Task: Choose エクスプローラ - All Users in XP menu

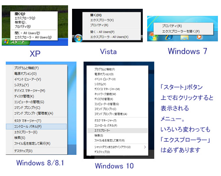Action: coord(33,37)
